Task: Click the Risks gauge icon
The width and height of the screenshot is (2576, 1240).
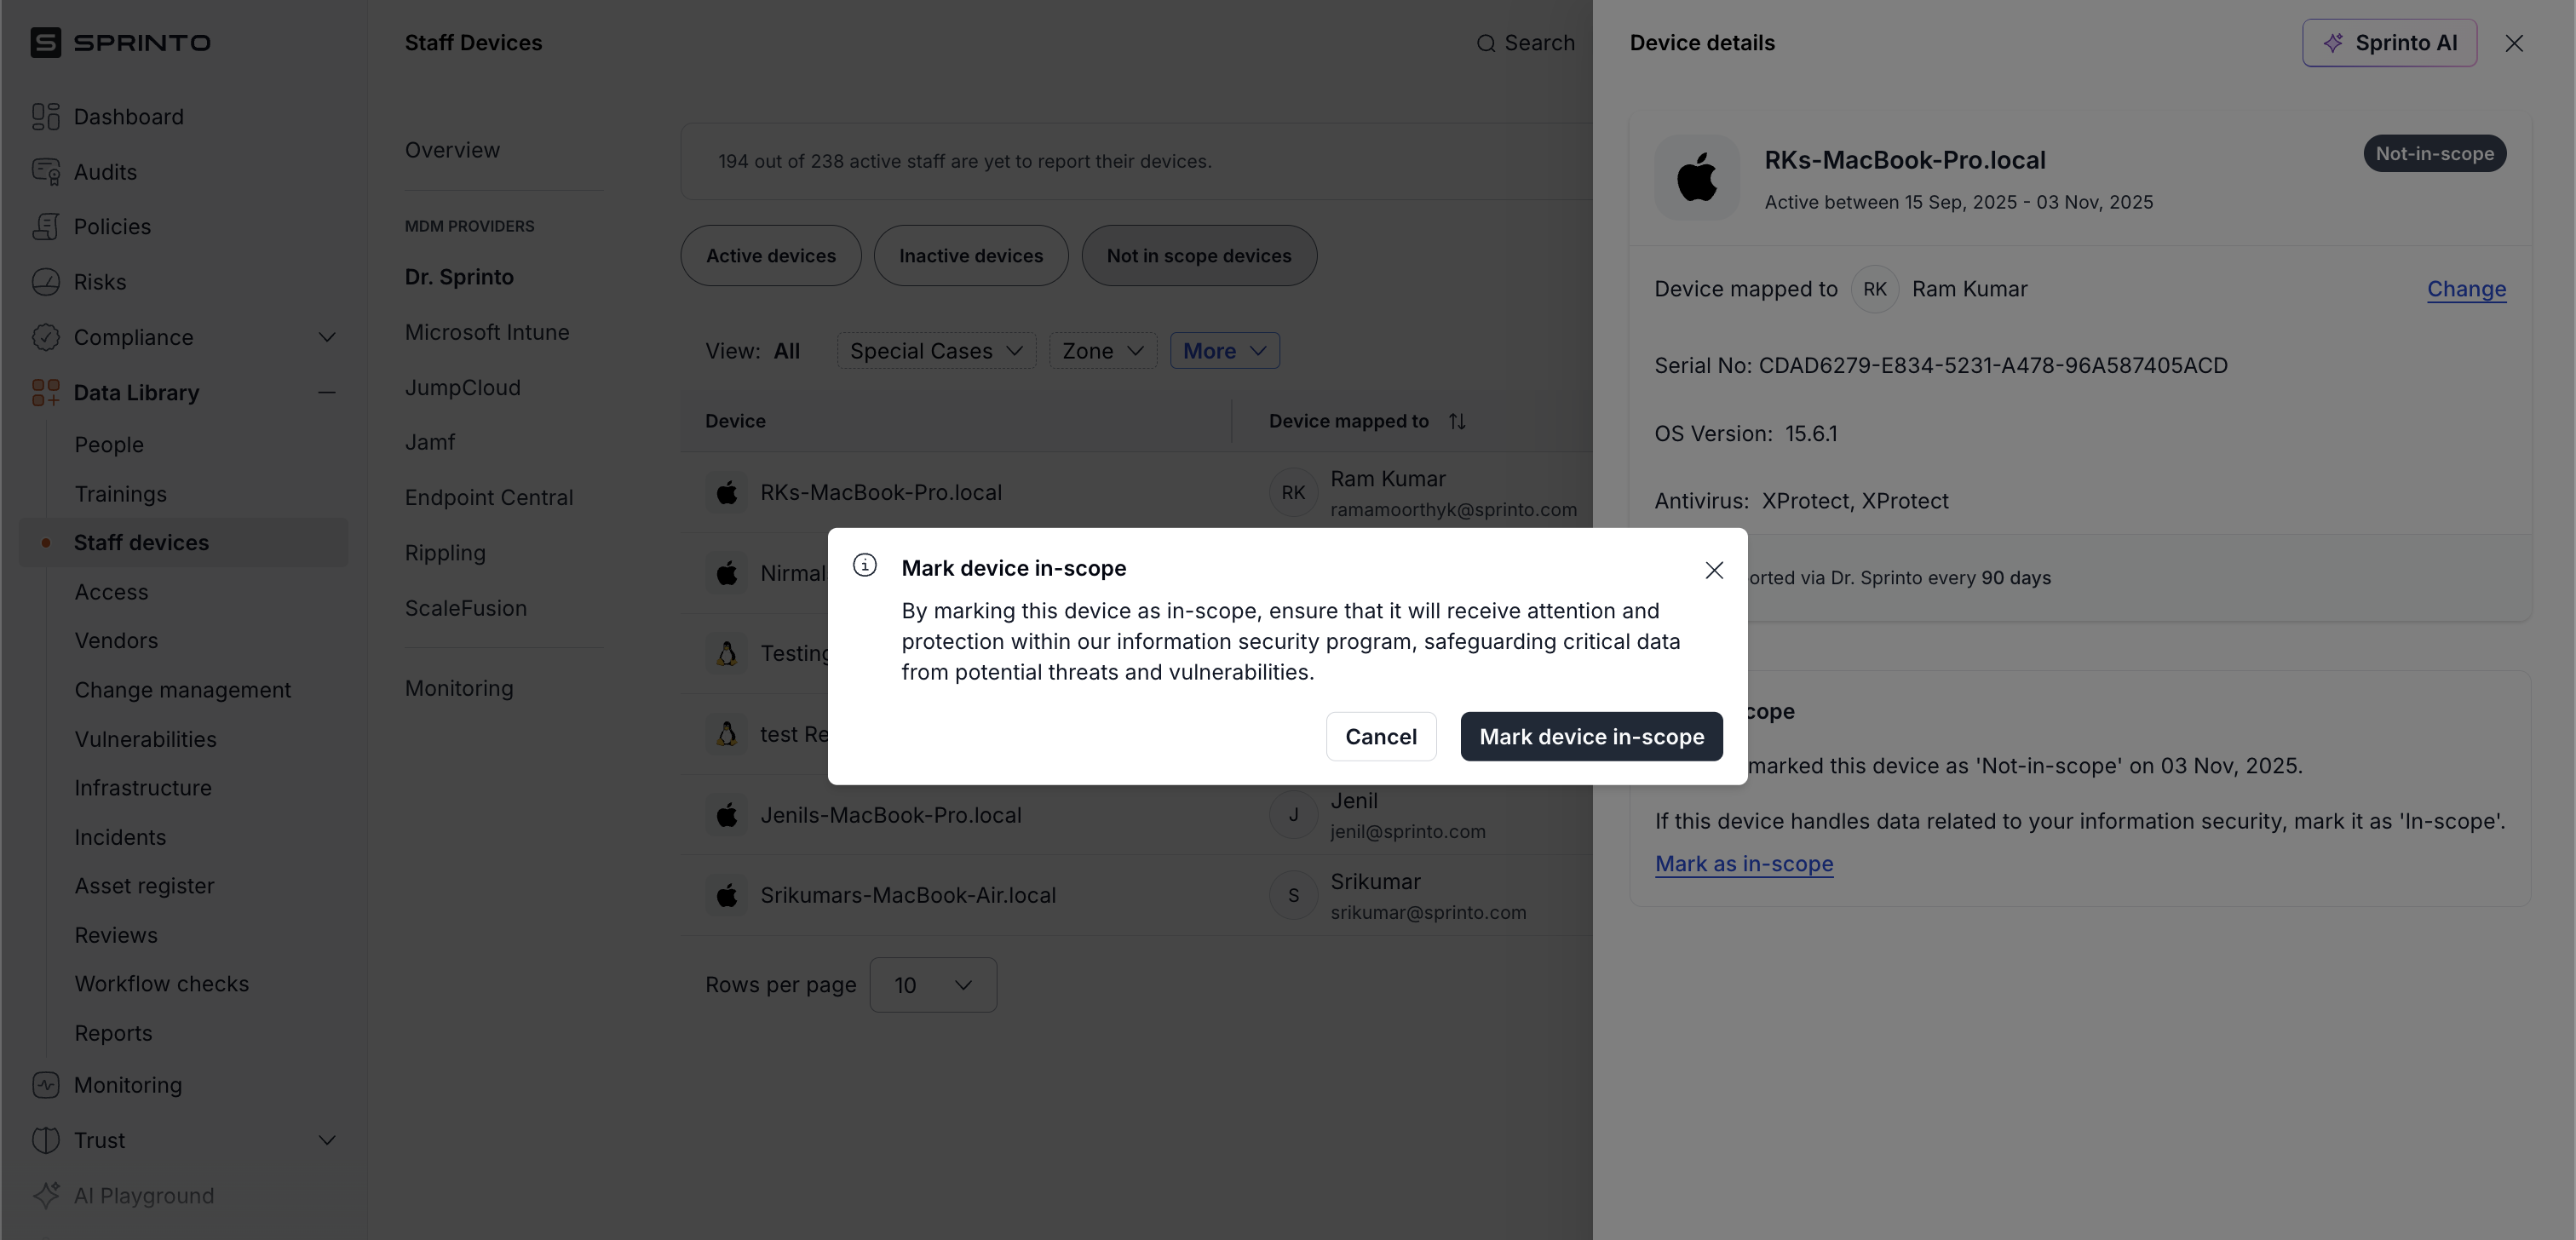Action: click(45, 282)
